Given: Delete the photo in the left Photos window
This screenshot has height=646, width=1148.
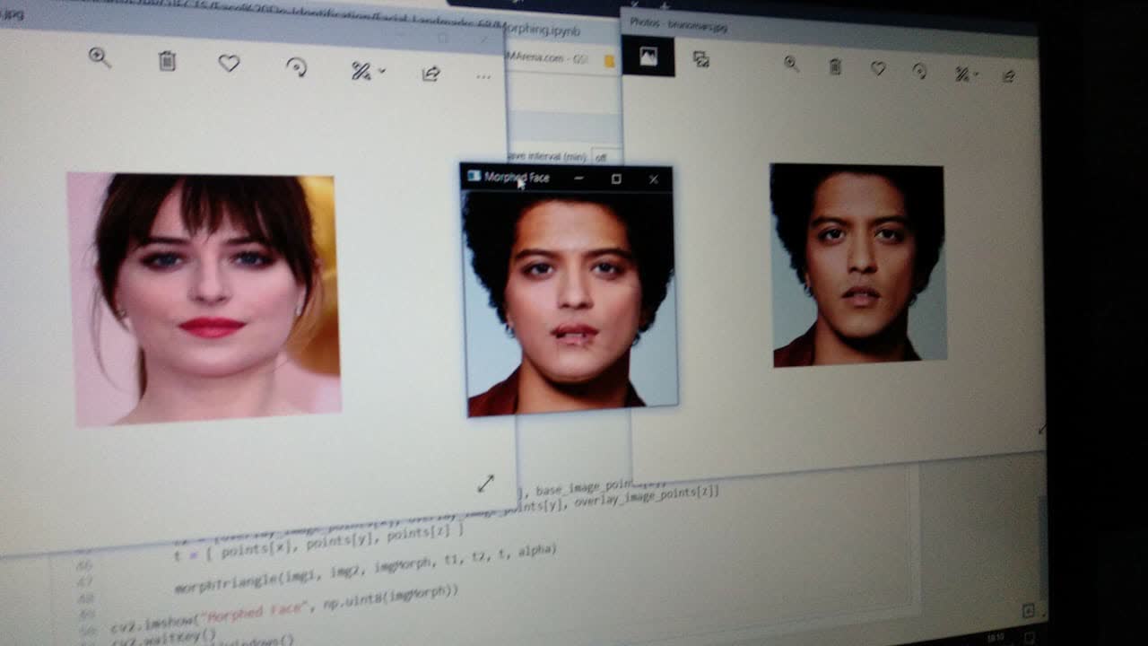Looking at the screenshot, I should [167, 61].
